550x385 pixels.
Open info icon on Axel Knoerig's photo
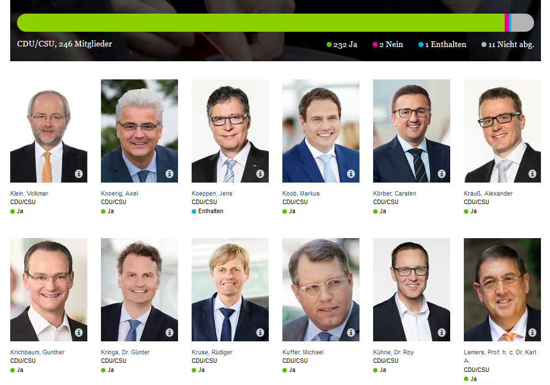click(x=170, y=174)
